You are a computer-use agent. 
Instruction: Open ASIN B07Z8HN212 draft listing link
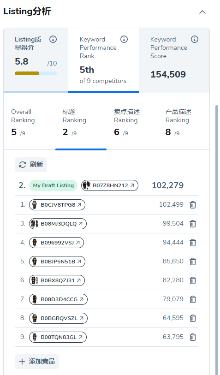coord(110,185)
